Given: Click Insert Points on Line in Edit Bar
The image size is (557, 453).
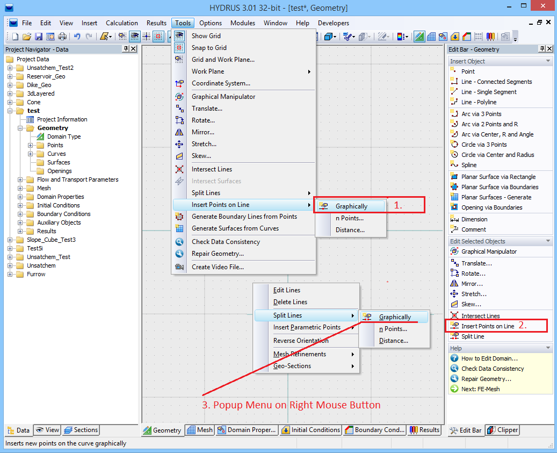Looking at the screenshot, I should [x=487, y=326].
